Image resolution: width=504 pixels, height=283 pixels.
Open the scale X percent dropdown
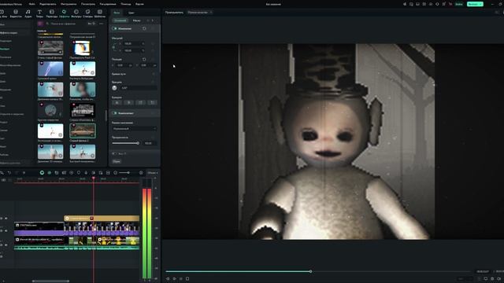pyautogui.click(x=143, y=44)
